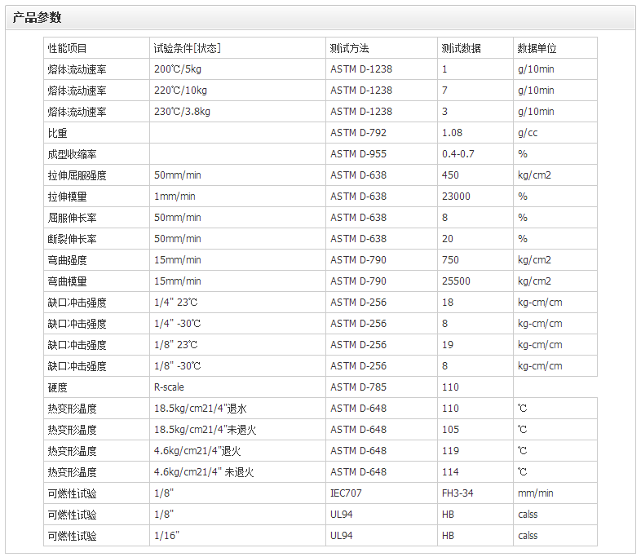This screenshot has width=641, height=557.
Task: Select the 测试方法 column header
Action: click(382, 48)
